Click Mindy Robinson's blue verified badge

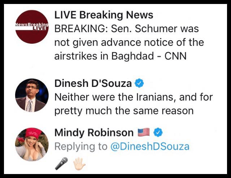(x=158, y=133)
